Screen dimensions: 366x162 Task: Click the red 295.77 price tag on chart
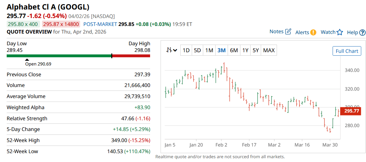pos(351,111)
